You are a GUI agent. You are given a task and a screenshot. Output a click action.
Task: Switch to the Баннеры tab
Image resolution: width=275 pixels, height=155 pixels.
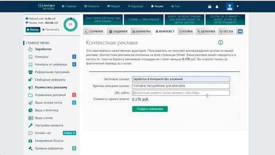(141, 31)
